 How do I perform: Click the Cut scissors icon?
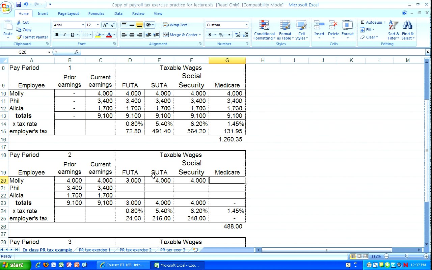click(x=19, y=22)
